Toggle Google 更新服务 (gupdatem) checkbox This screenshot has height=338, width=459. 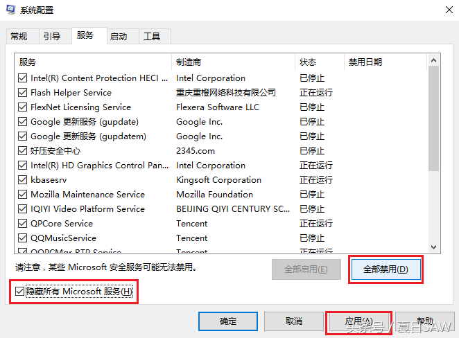[23, 136]
